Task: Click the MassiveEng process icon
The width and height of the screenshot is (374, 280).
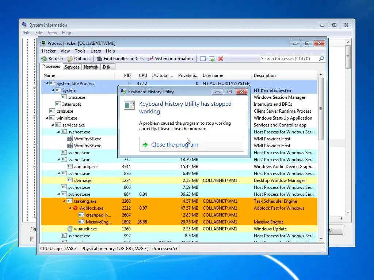Action: pos(81,222)
